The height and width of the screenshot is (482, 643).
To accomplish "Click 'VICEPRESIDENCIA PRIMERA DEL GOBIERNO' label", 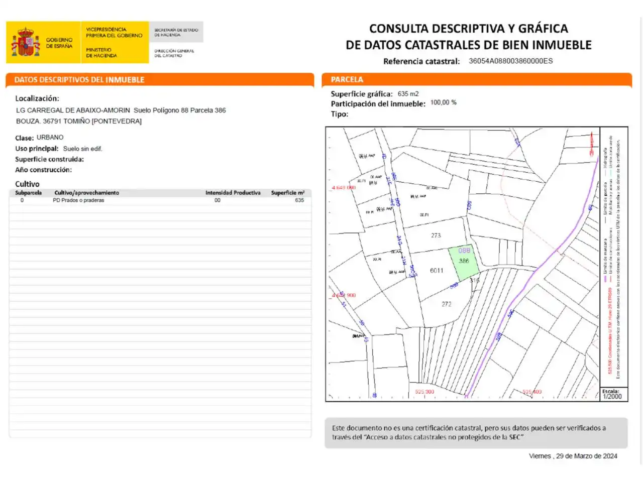I will point(114,33).
